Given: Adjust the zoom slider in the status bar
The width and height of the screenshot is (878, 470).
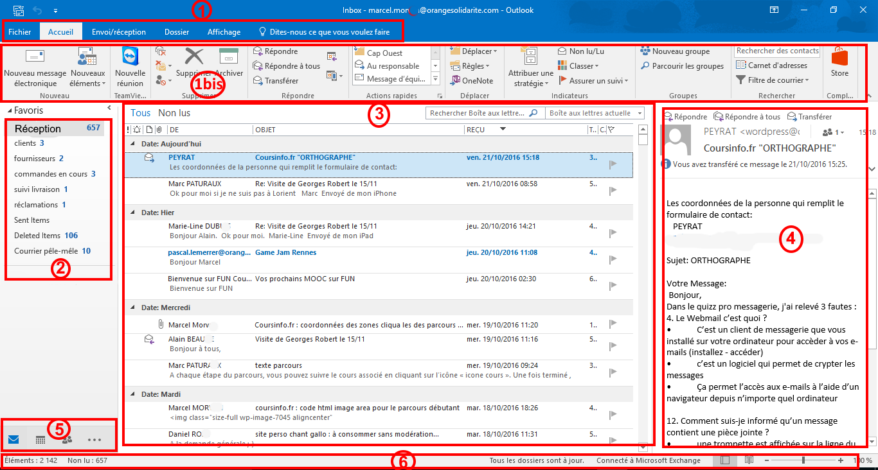Looking at the screenshot, I should 804,460.
